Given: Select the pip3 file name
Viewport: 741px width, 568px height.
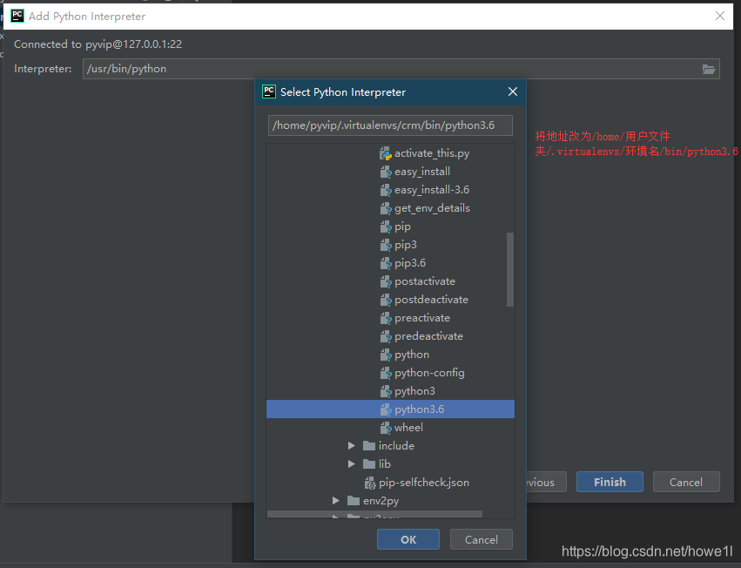Looking at the screenshot, I should [x=406, y=245].
